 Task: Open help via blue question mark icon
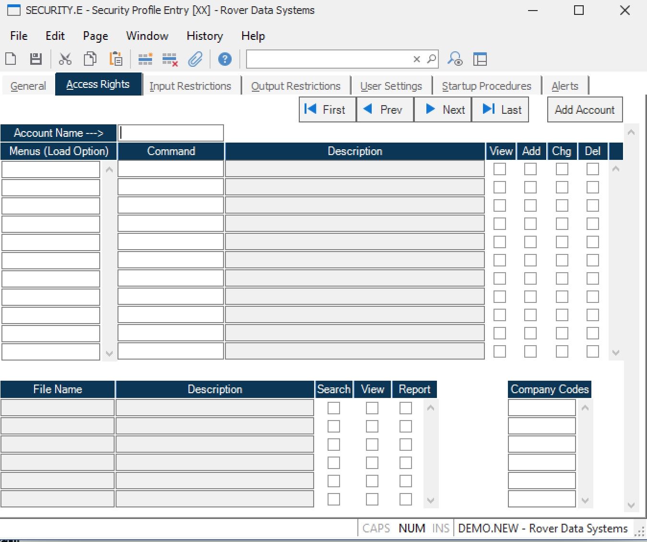click(x=224, y=59)
